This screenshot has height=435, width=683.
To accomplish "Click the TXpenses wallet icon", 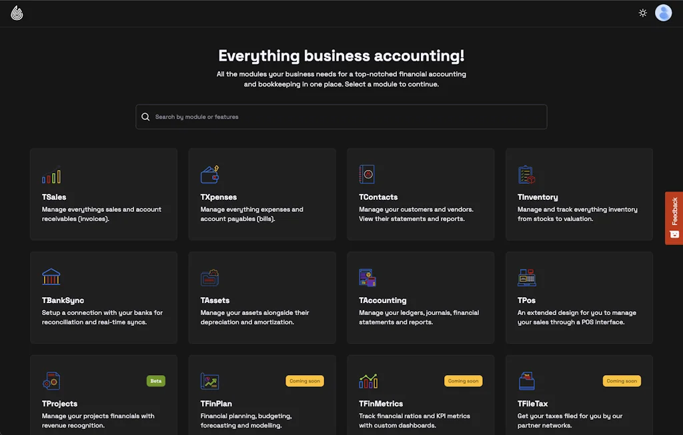I will 209,174.
